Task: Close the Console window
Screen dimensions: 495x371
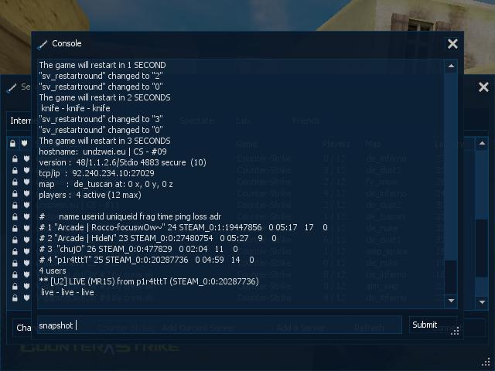Action: (x=452, y=44)
